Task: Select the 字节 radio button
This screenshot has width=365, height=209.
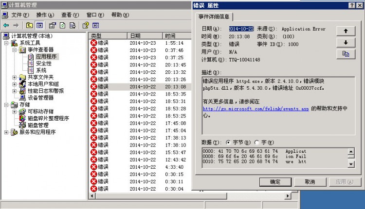Action: pyautogui.click(x=228, y=143)
